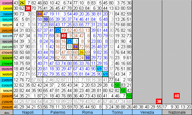Select the 25/06/15 date row label
The width and height of the screenshot is (192, 115).
click(x=7, y=107)
